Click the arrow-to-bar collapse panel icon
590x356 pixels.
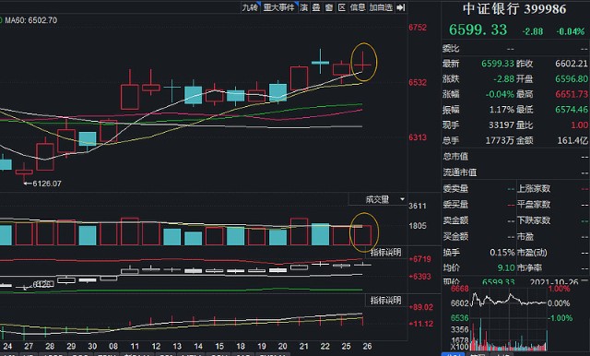point(401,7)
